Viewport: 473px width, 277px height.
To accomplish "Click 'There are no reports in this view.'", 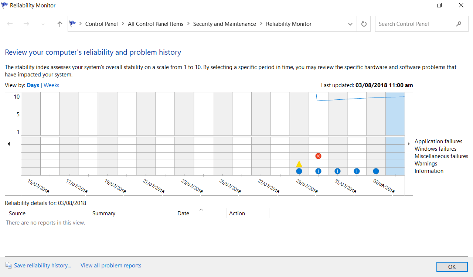I will click(x=45, y=223).
